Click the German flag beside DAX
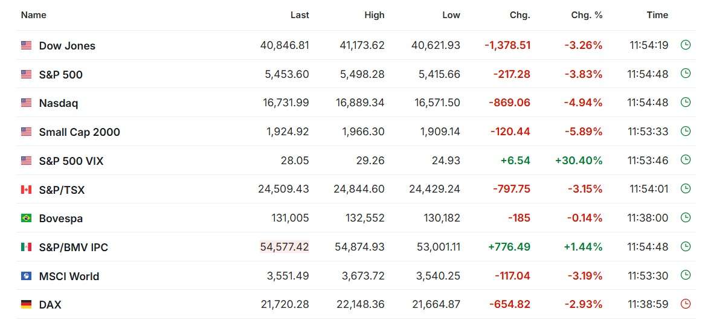Image resolution: width=711 pixels, height=323 pixels. click(27, 304)
